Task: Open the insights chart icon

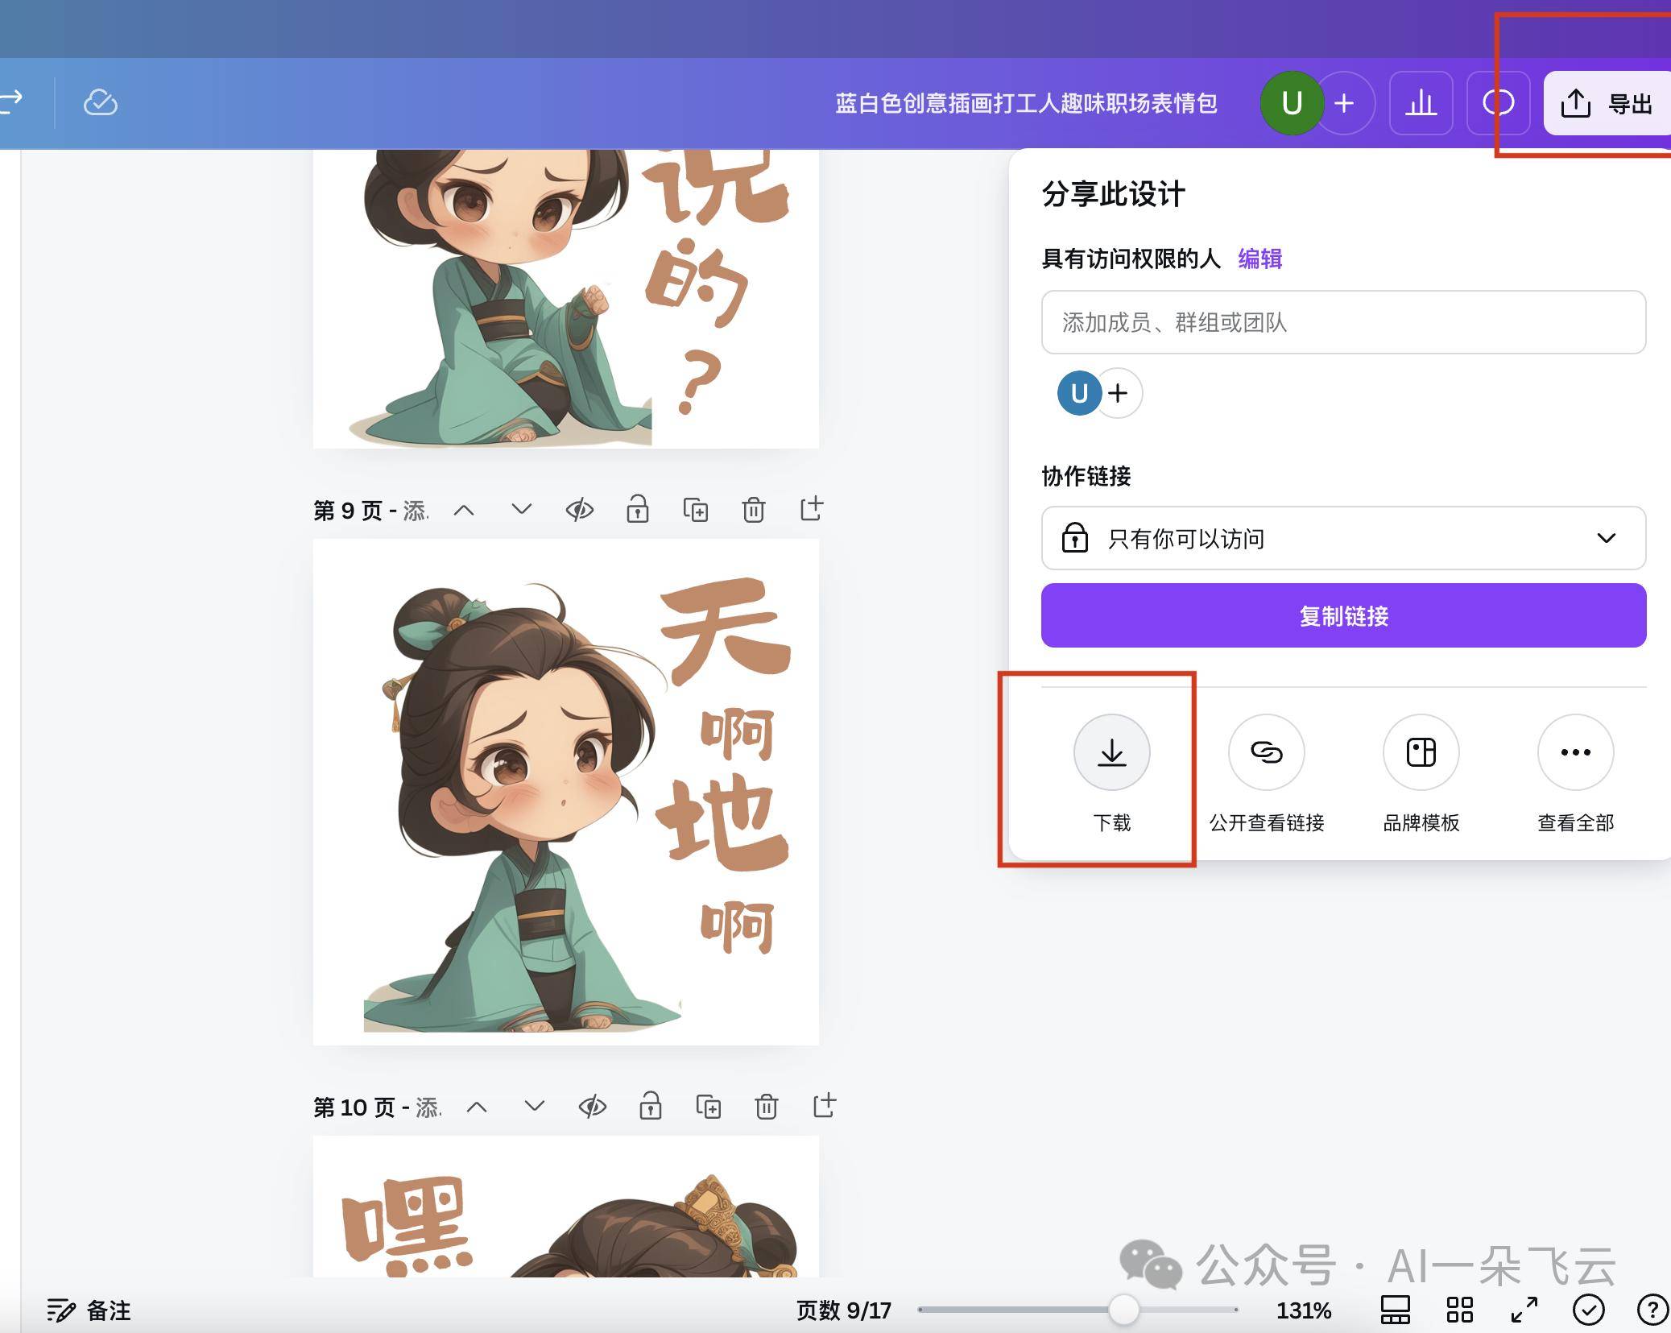Action: (x=1421, y=103)
